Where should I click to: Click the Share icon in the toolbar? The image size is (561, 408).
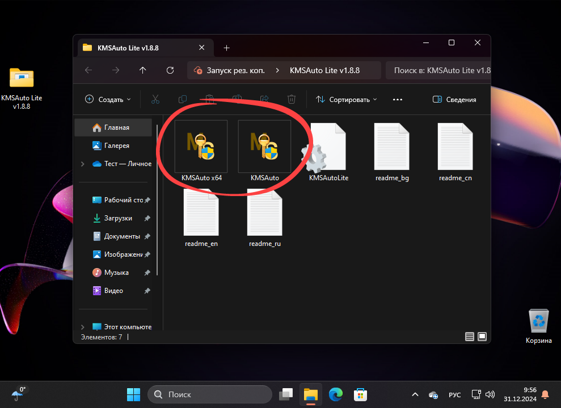point(264,99)
